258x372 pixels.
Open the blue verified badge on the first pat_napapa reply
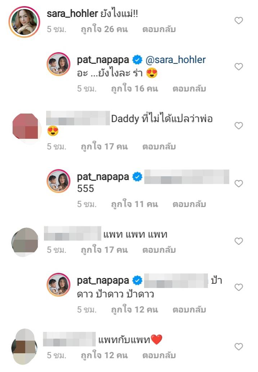click(137, 60)
